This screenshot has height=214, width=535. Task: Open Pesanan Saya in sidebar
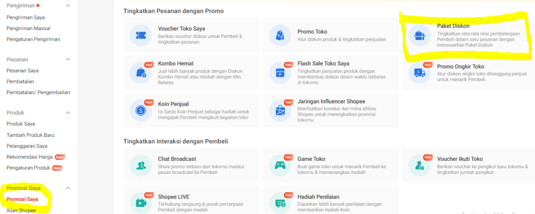(22, 70)
